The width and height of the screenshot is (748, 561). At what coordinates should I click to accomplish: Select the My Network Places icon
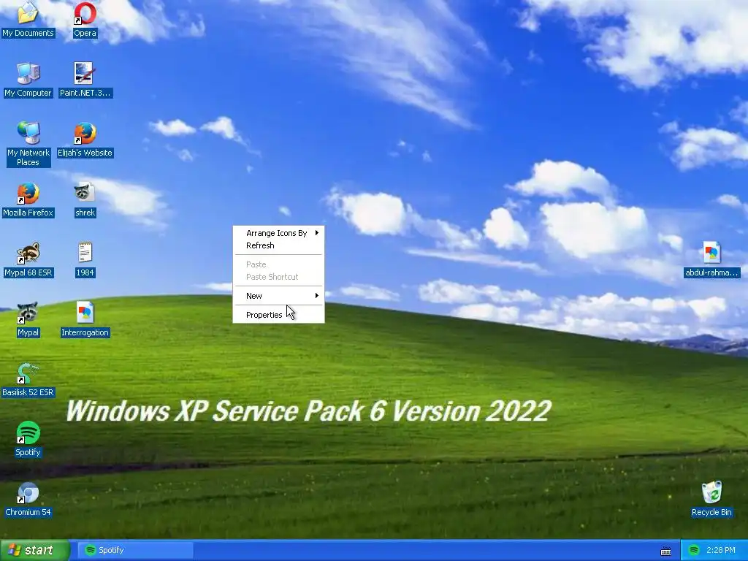coord(28,143)
